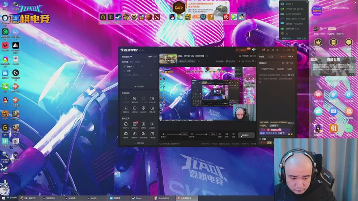Expand 详情 at the right panel's top
The height and width of the screenshot is (201, 358).
290,57
